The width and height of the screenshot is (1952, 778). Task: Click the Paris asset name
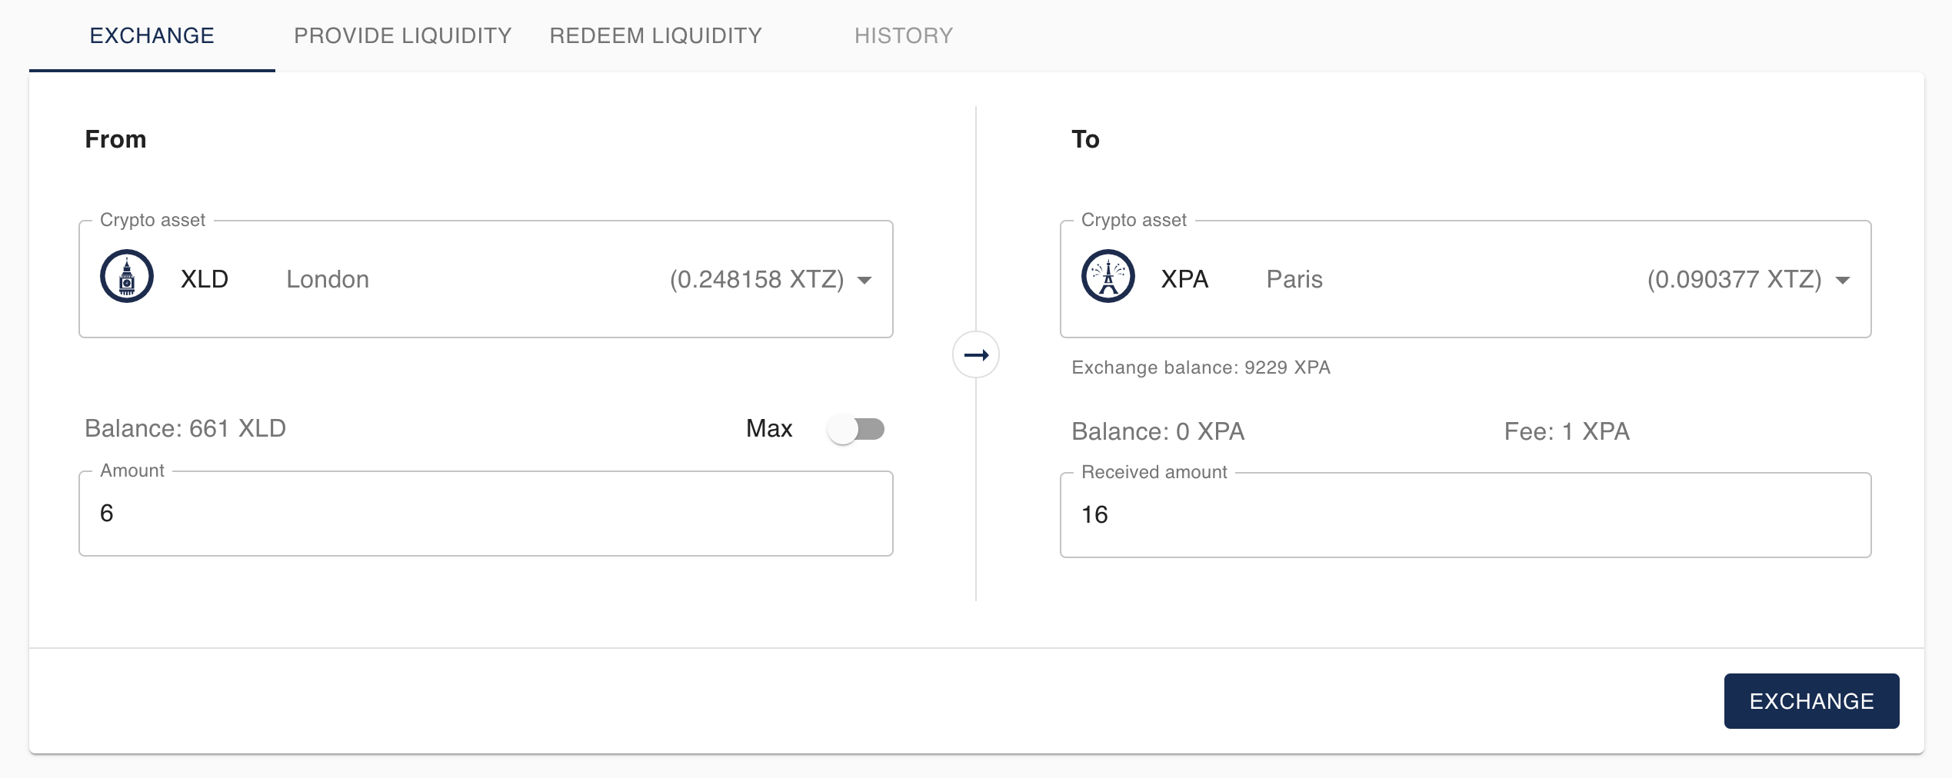[x=1294, y=279]
